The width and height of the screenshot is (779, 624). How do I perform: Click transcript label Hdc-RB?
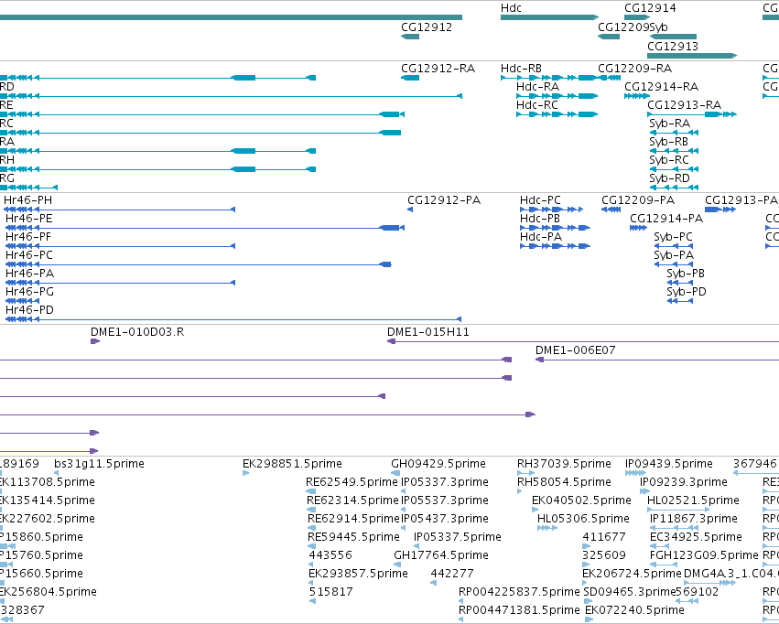[521, 69]
